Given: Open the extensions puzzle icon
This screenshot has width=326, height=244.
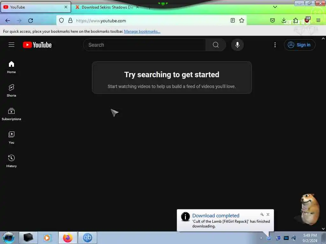Looking at the screenshot, I should pos(295,20).
